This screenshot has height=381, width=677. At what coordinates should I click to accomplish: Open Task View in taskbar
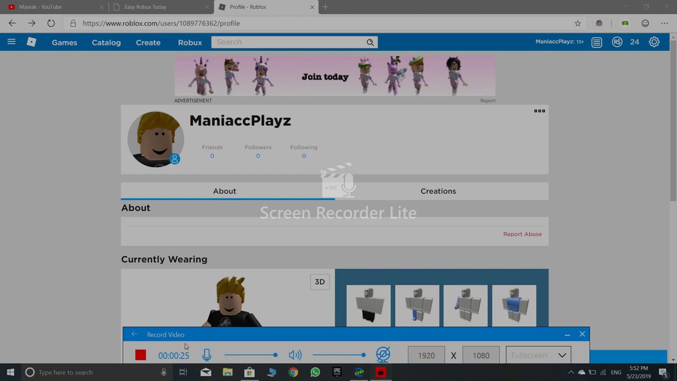[183, 372]
